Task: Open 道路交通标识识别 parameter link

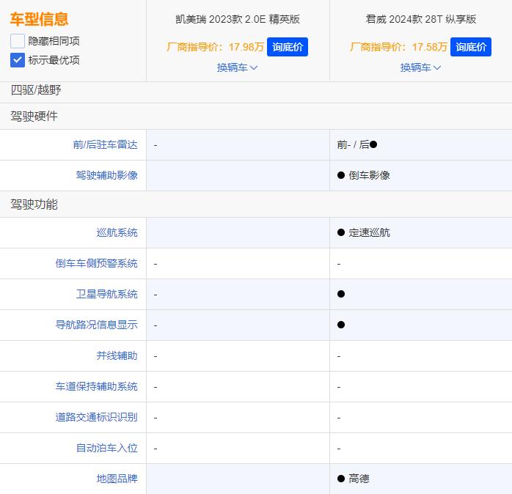Action: point(96,417)
